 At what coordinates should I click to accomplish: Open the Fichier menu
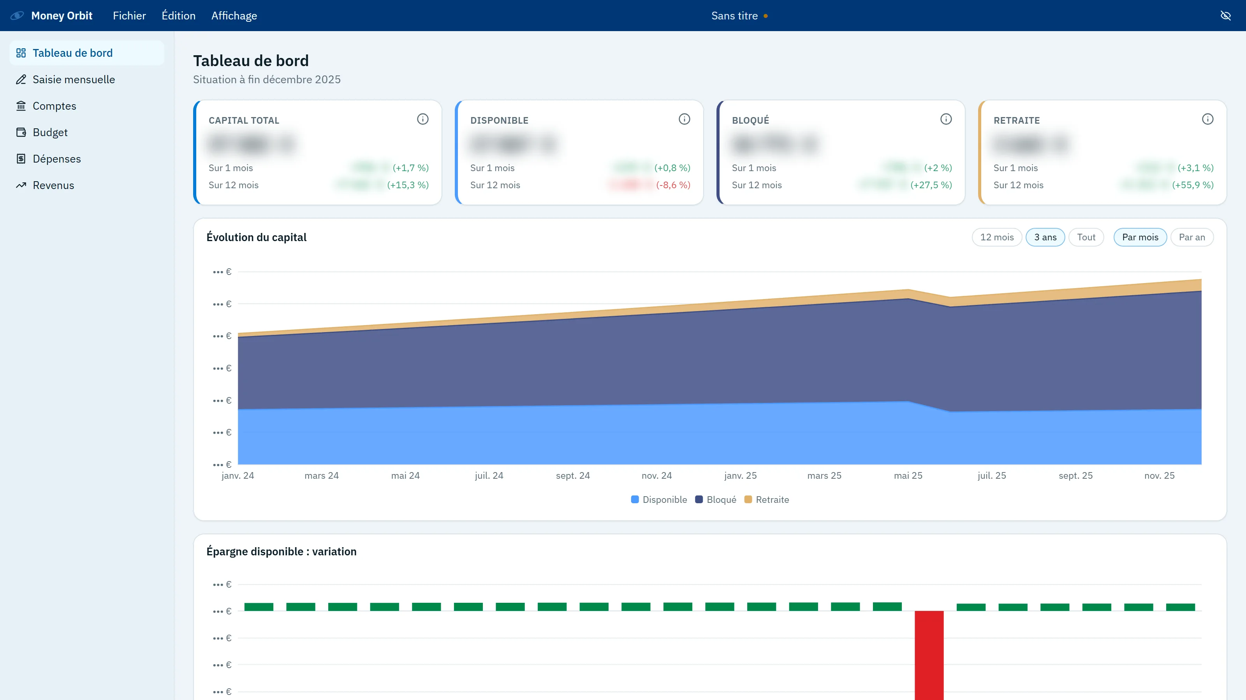click(129, 16)
